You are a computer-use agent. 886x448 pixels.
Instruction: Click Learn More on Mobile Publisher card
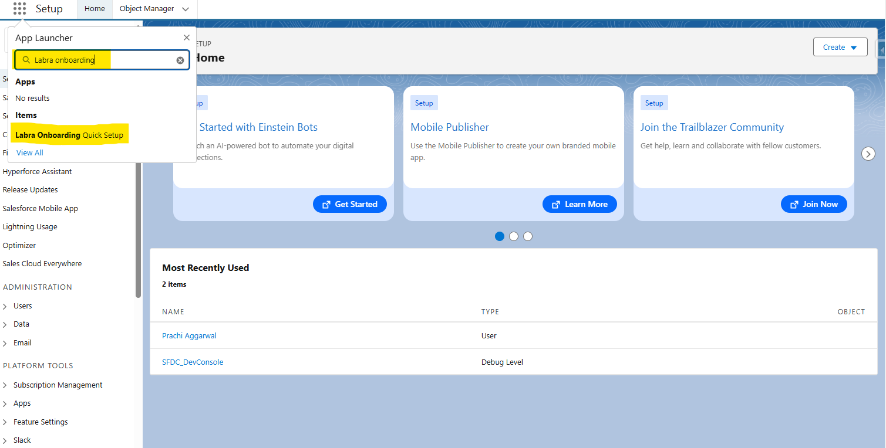[x=580, y=204]
